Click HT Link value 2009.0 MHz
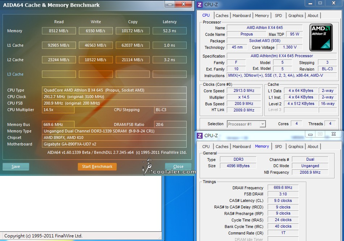This screenshot has height=241, width=344. click(244, 110)
